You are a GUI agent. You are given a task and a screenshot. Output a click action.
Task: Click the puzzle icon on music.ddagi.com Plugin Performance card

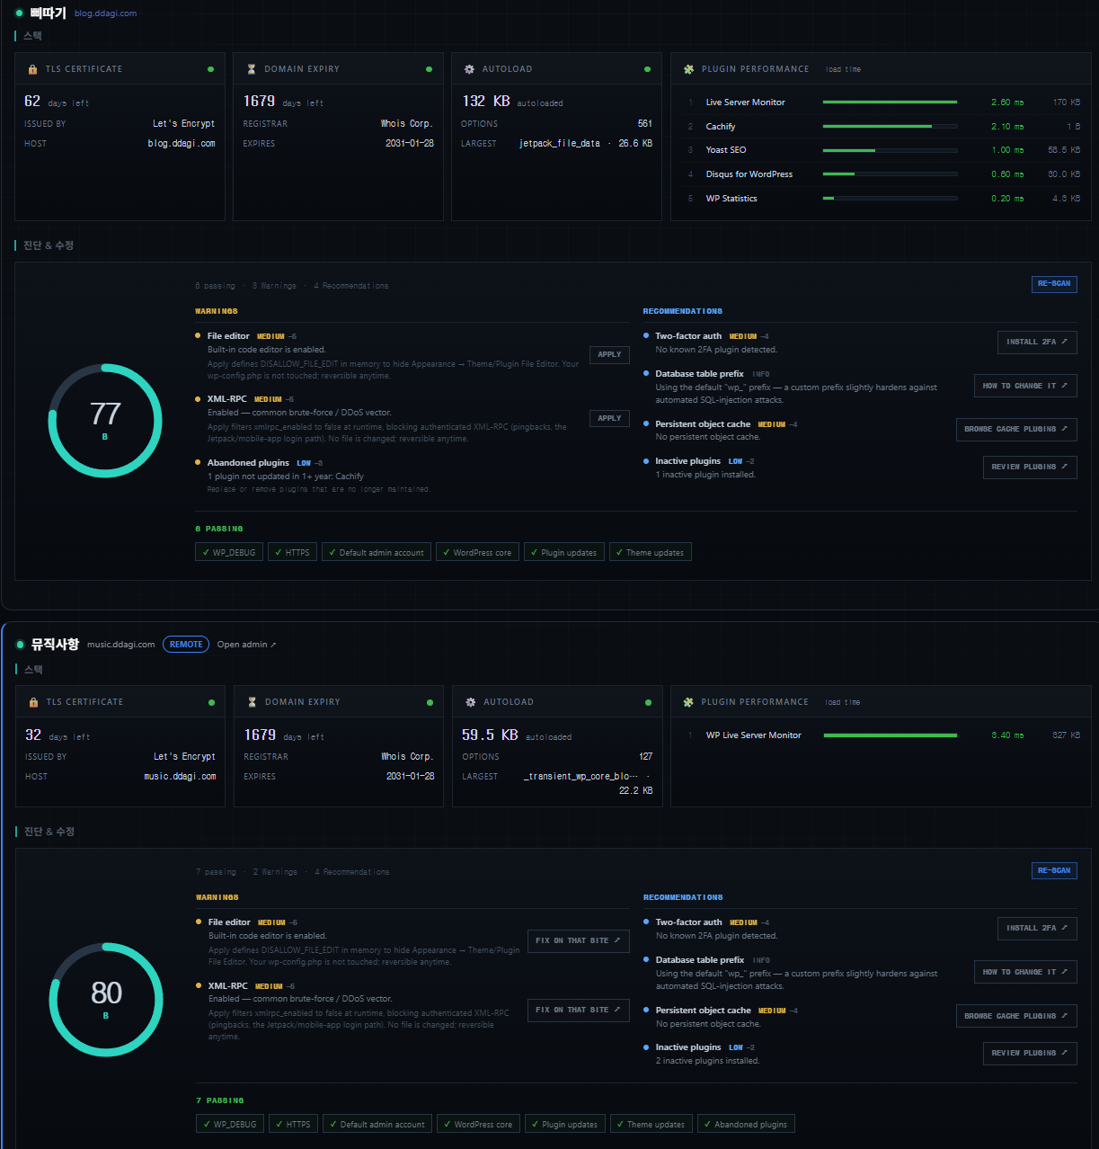click(x=688, y=702)
